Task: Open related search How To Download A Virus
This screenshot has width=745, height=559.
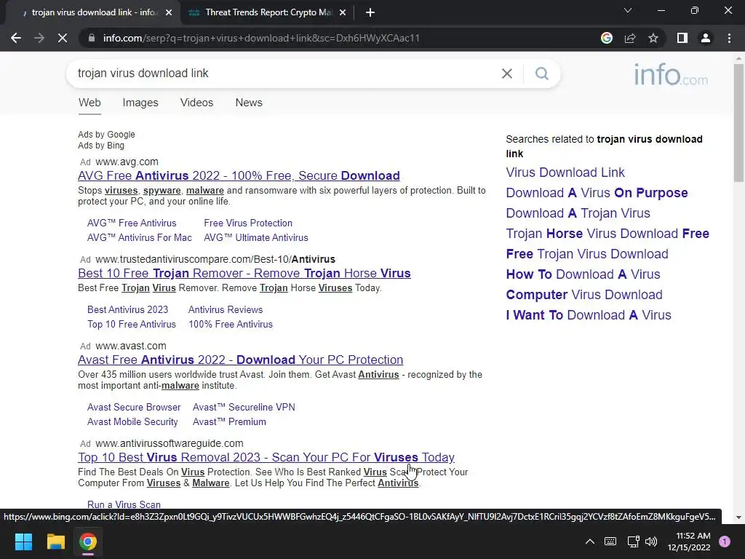Action: [x=583, y=274]
